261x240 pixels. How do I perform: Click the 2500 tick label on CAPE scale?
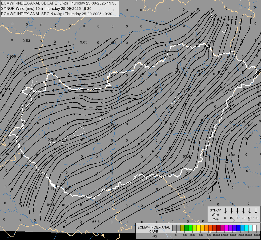point(240,235)
